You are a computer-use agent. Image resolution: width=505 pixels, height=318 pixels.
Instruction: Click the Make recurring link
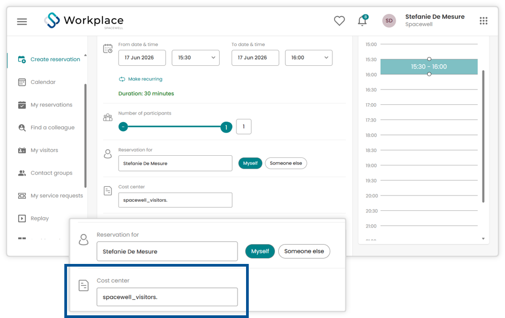(141, 79)
